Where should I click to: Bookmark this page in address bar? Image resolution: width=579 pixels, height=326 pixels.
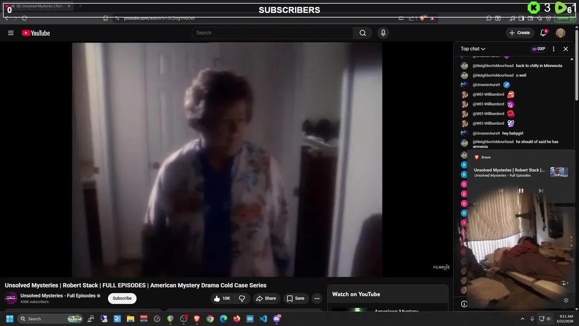pos(105,18)
